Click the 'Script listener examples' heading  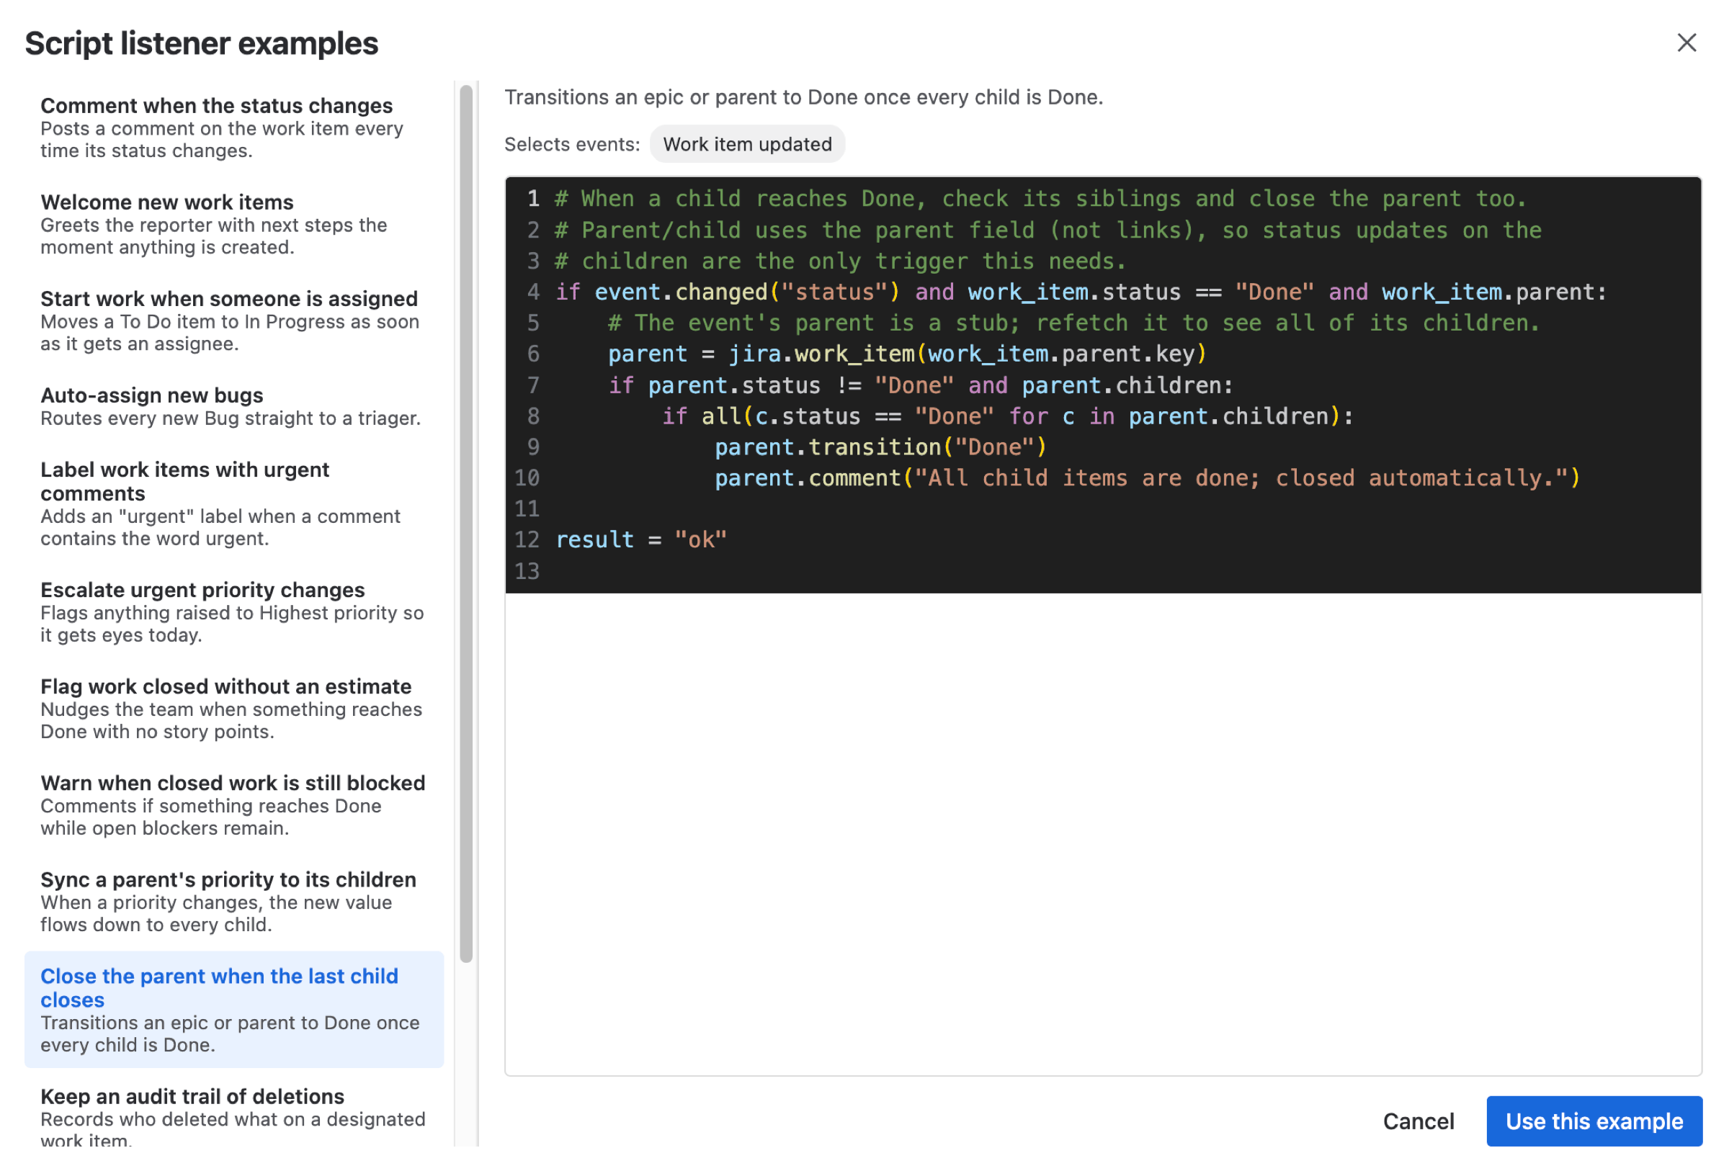(x=202, y=43)
